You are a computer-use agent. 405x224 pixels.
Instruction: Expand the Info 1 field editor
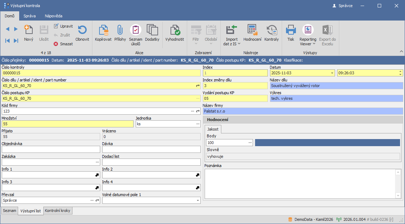tap(97, 175)
